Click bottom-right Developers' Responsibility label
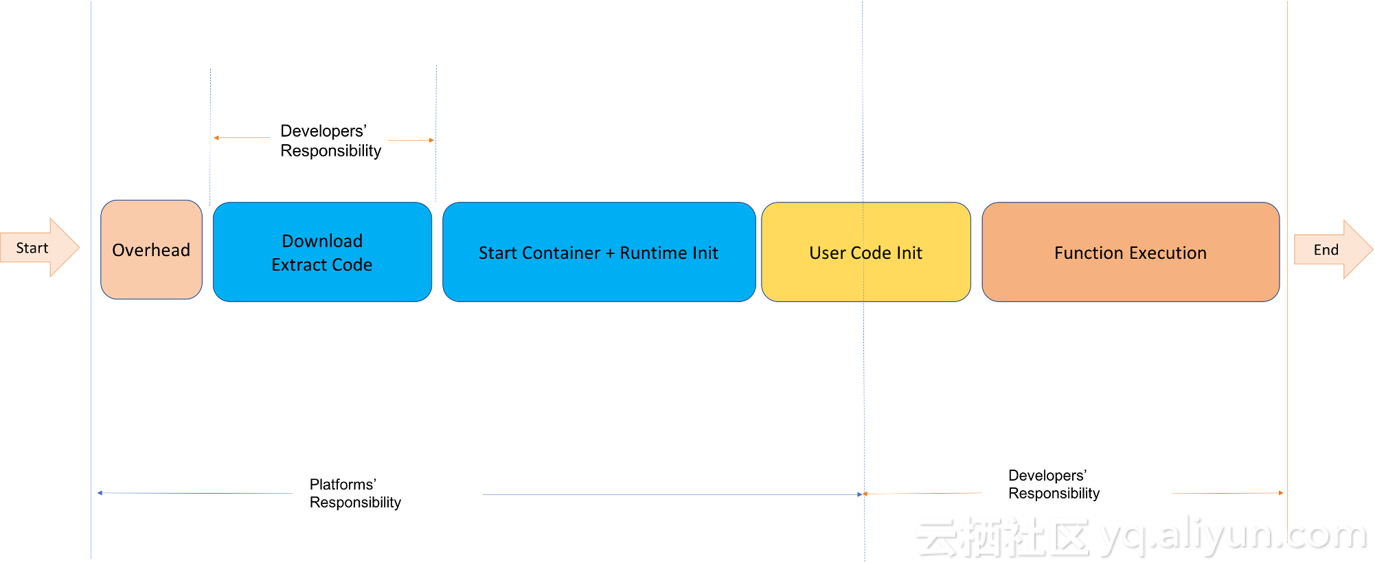Viewport: 1375px width, 563px height. tap(1054, 484)
